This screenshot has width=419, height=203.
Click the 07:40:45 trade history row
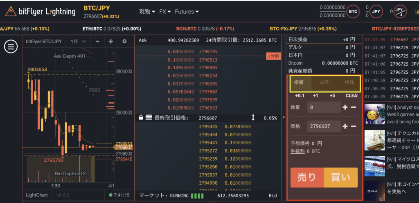coord(392,97)
